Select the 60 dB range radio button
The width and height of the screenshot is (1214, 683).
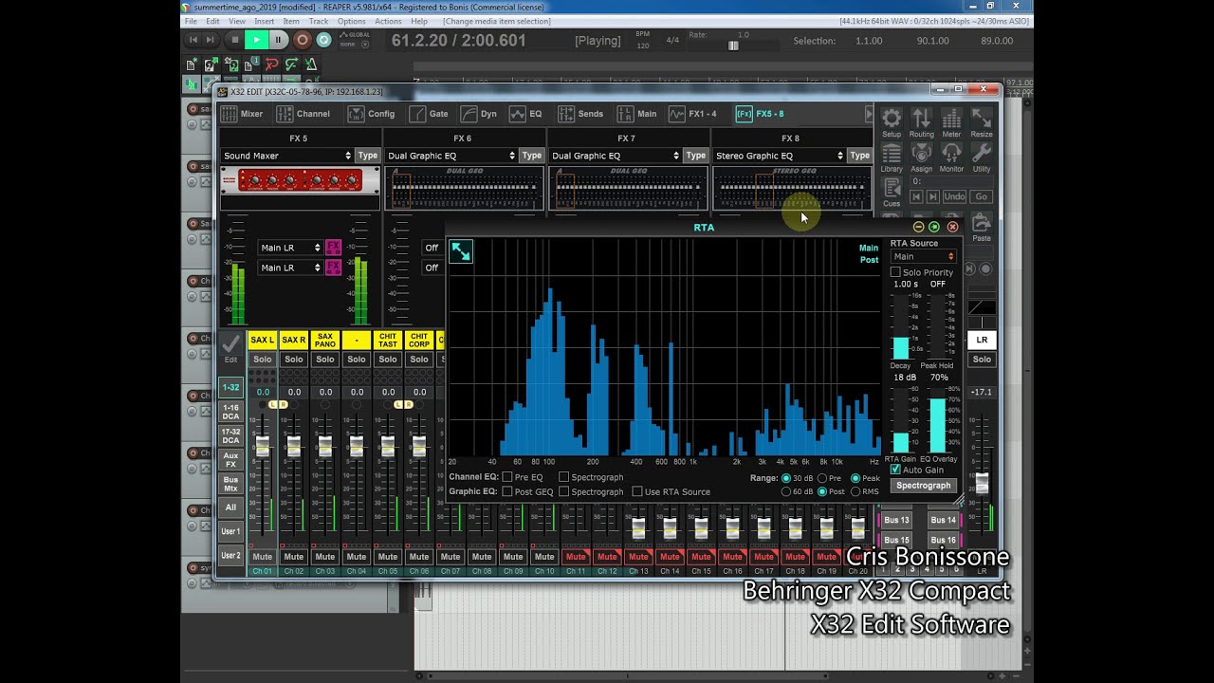click(786, 491)
